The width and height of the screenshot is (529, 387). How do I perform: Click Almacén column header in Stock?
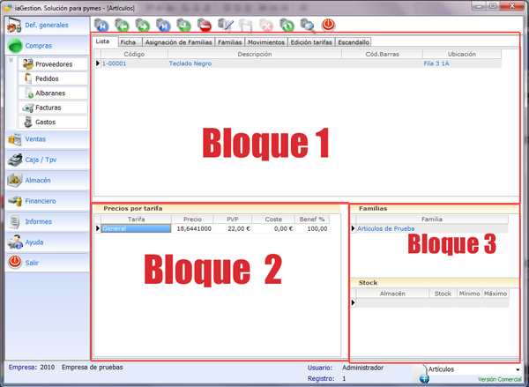[392, 294]
